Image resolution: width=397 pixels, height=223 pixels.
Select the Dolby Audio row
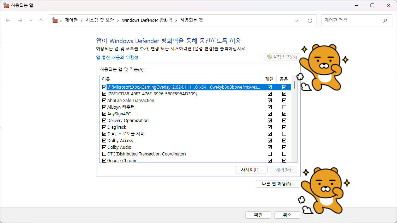tap(195, 147)
